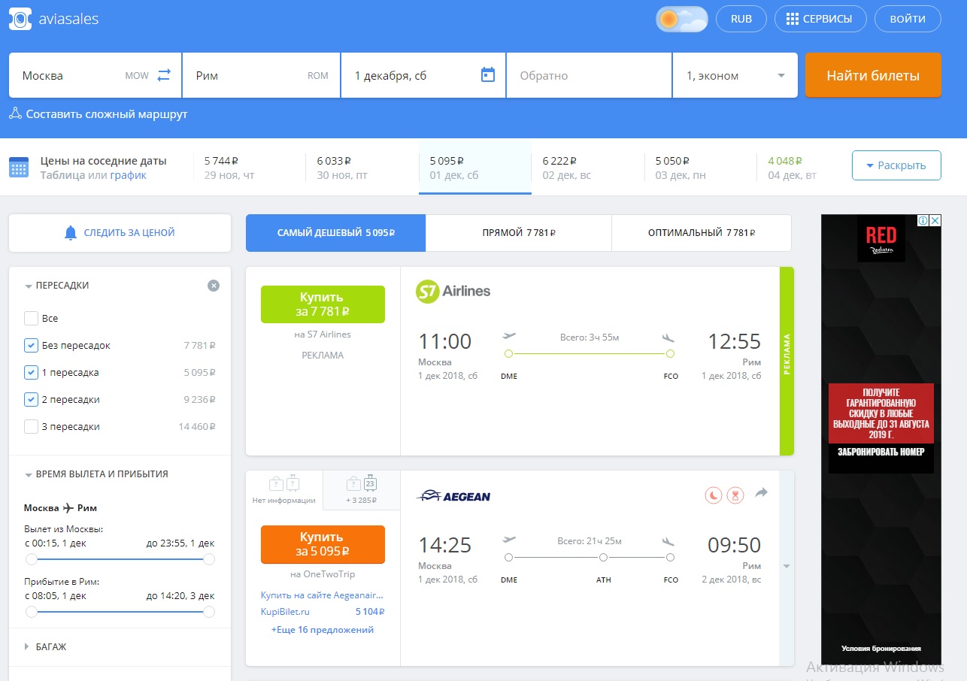967x681 pixels.
Task: Choose 02 дек price 6 222₽
Action: click(x=588, y=168)
